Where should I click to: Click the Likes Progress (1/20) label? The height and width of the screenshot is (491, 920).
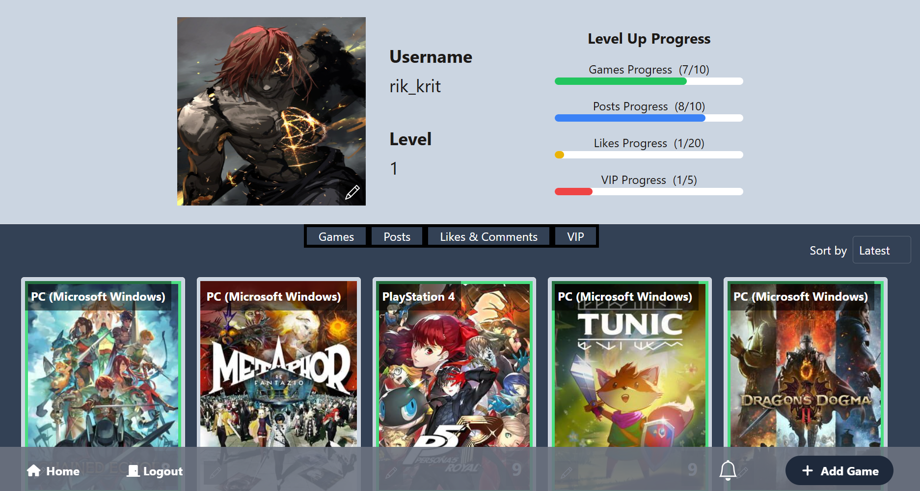[x=649, y=143]
